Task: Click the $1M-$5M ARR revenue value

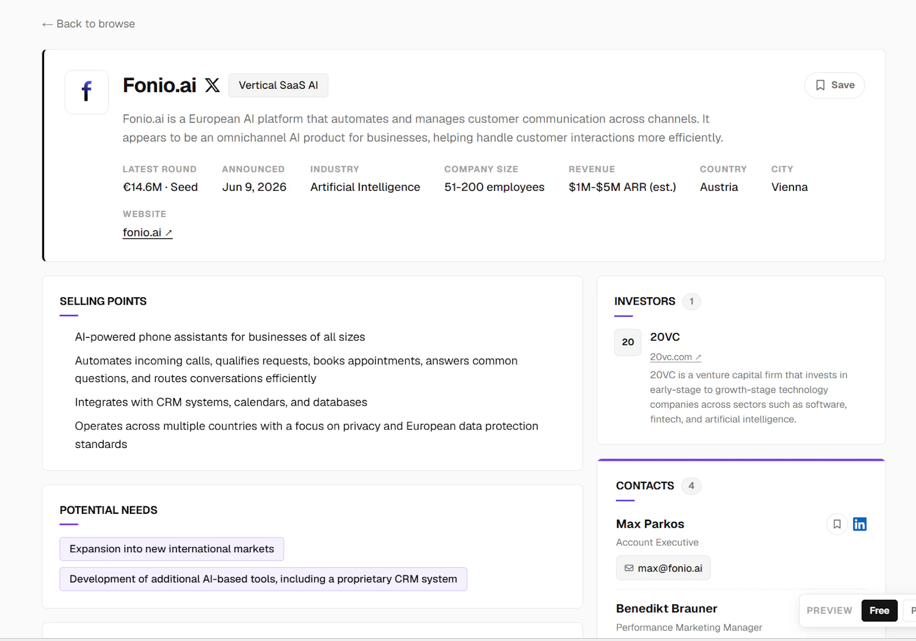Action: 622,187
